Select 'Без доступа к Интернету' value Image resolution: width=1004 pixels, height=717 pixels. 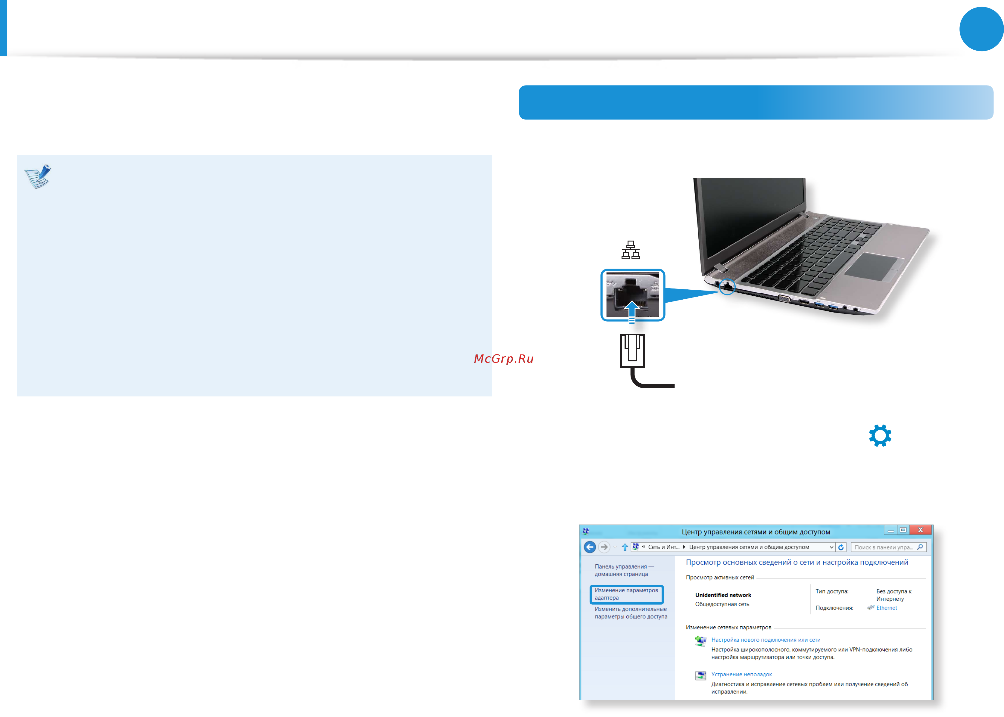coord(893,595)
